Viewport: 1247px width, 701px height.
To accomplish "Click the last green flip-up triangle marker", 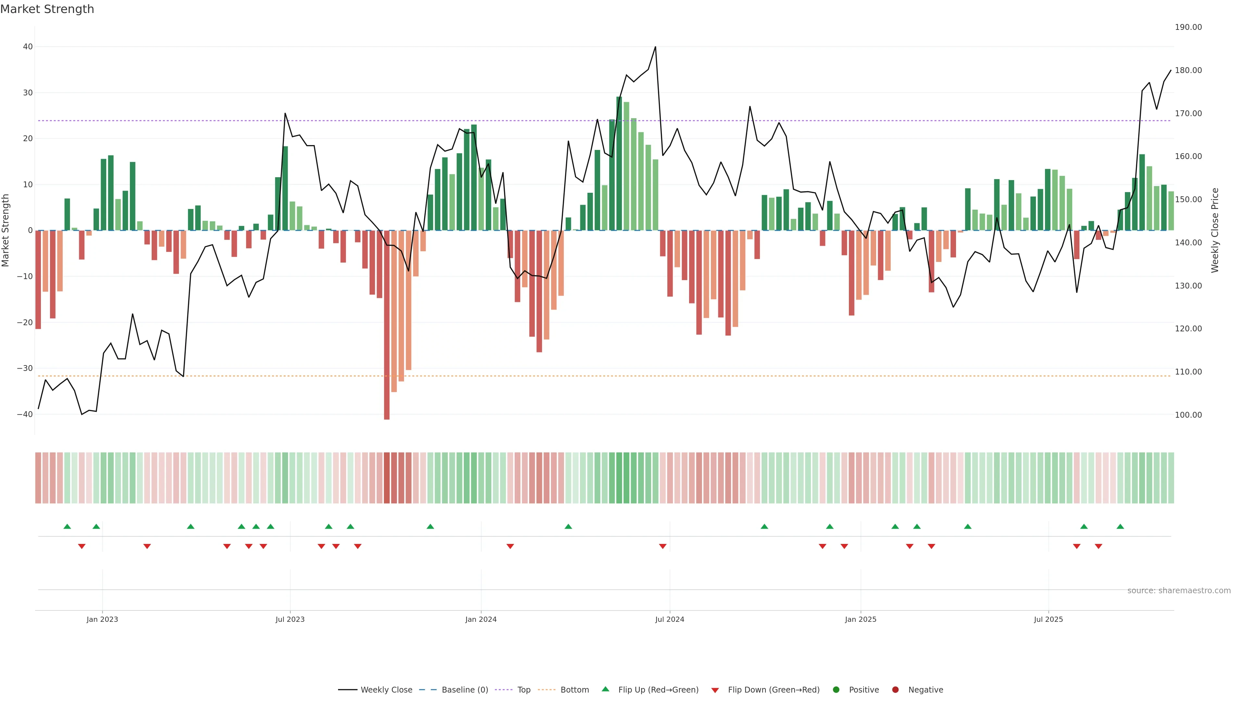I will [x=1120, y=526].
